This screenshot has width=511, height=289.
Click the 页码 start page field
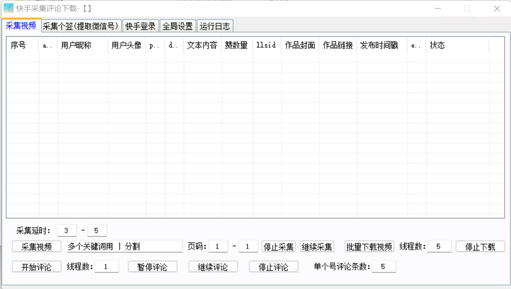click(218, 247)
